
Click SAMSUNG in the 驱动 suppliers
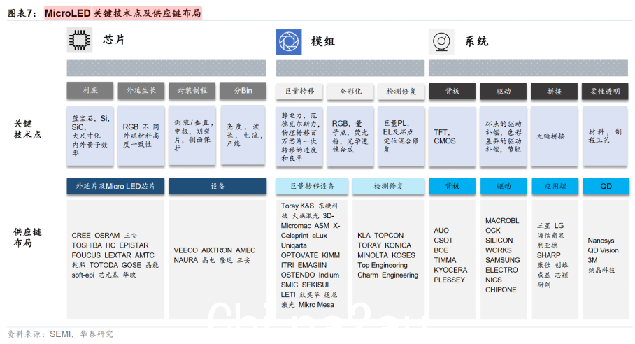[x=503, y=260]
